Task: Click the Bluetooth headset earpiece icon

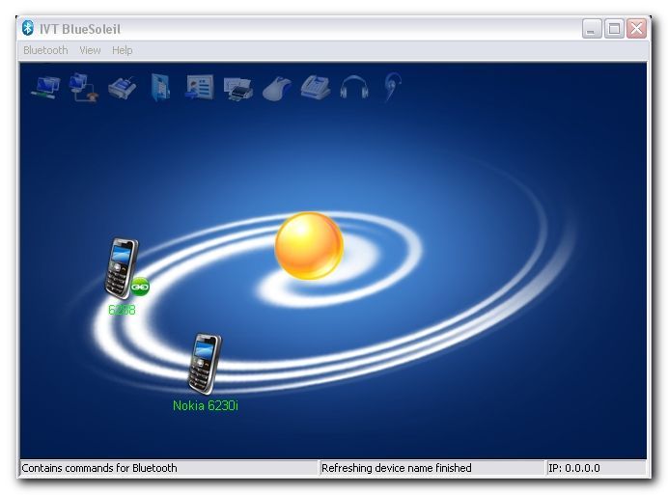Action: pos(392,87)
